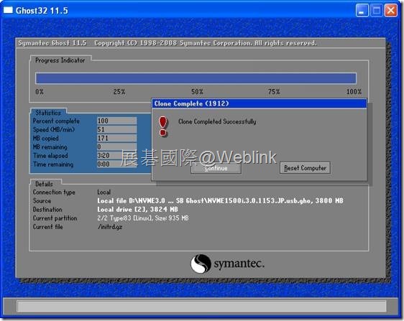The image size is (404, 321).
Task: Click the Destination Local drive [2] text
Action: [137, 209]
